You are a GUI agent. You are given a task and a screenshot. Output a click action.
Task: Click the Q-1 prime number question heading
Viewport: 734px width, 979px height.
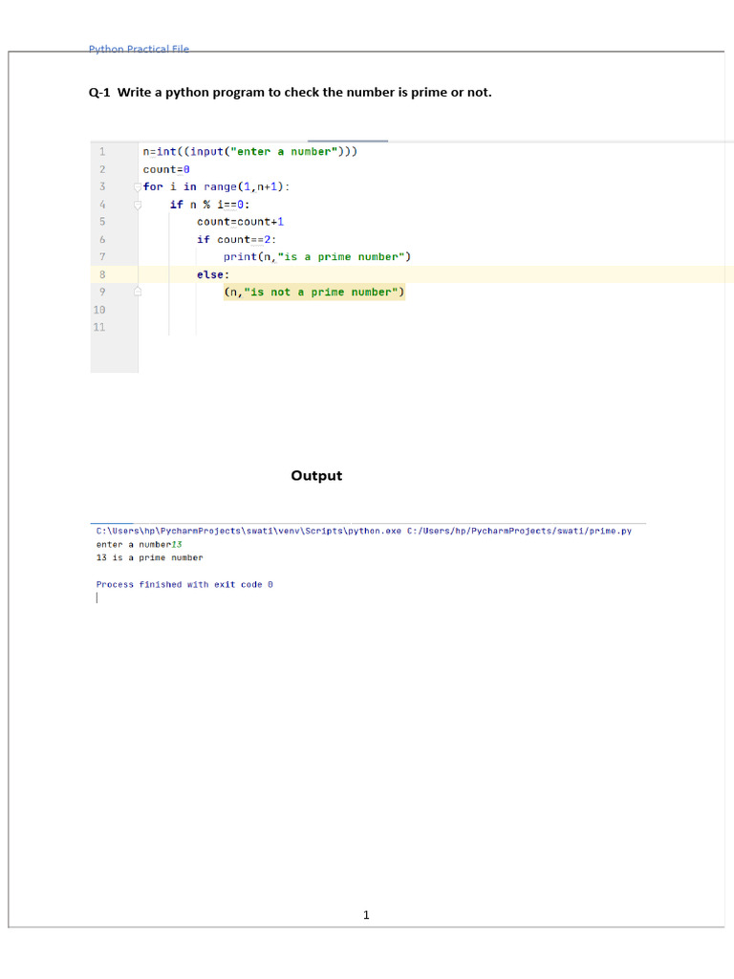click(291, 93)
